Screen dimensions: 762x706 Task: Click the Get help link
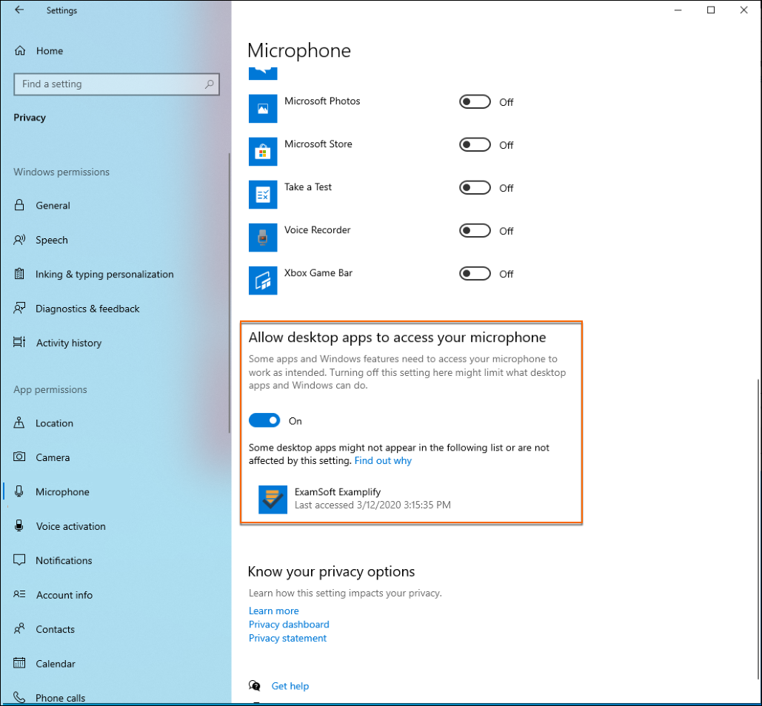pyautogui.click(x=290, y=686)
